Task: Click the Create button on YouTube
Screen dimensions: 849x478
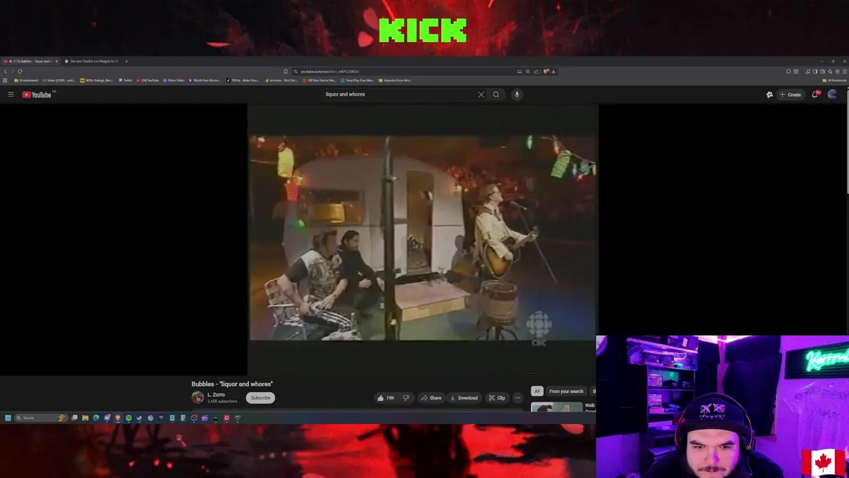Action: pos(790,94)
